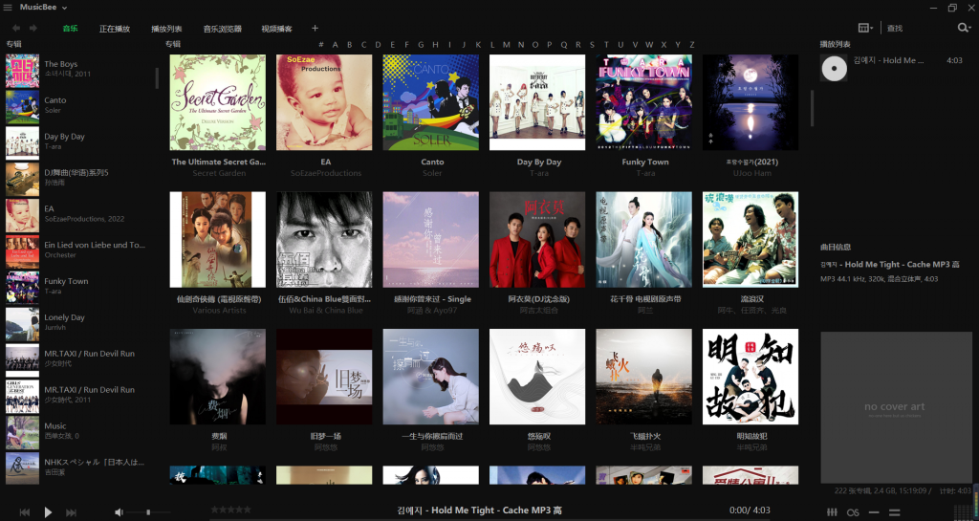Start playback with the play button
Image resolution: width=979 pixels, height=521 pixels.
coord(48,512)
